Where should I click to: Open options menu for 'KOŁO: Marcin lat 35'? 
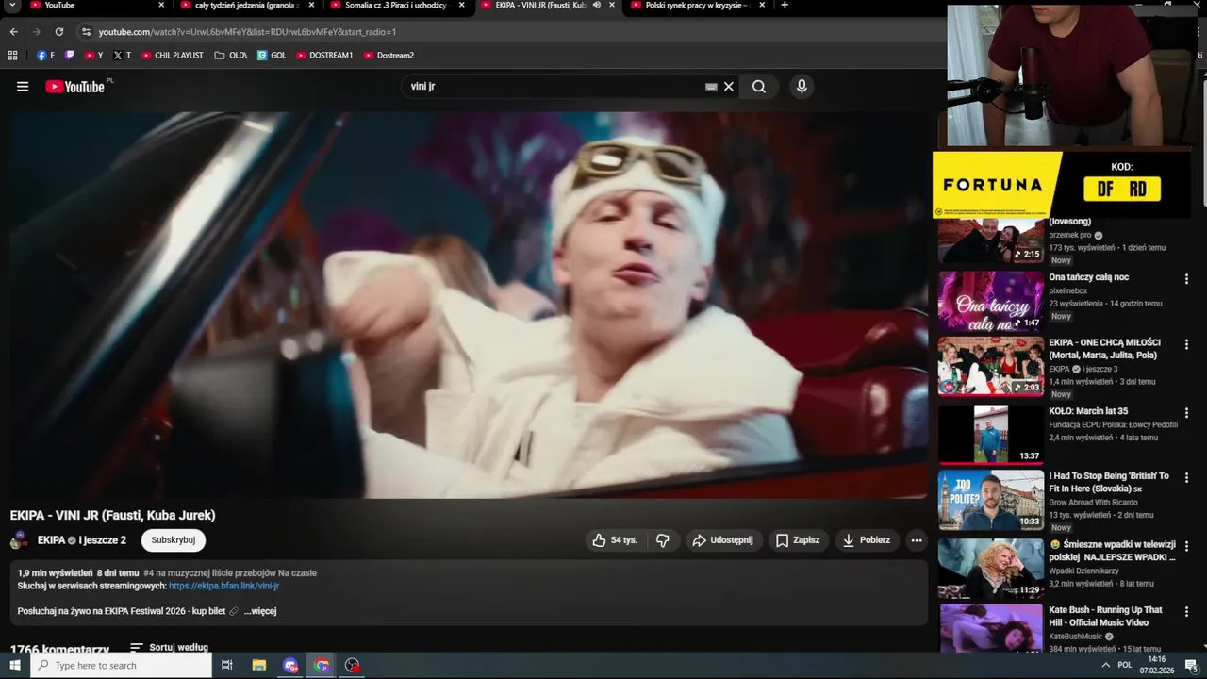click(1186, 413)
